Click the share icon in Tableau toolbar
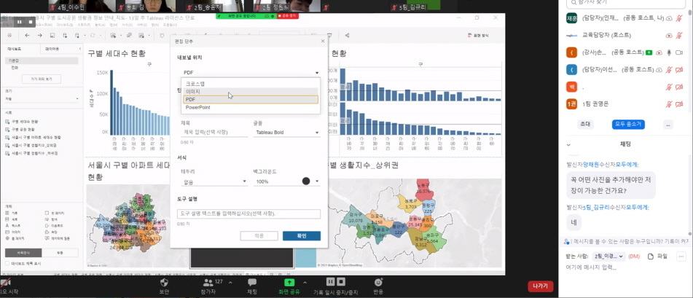The width and height of the screenshot is (693, 298). tap(348, 36)
